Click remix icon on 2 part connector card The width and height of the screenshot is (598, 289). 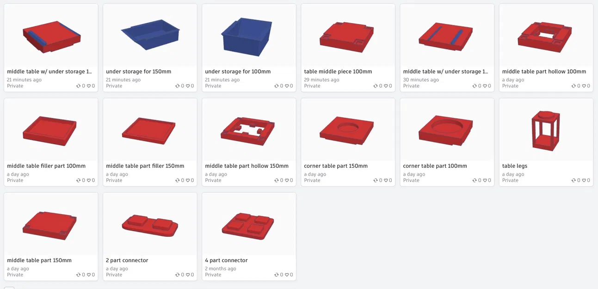[x=178, y=275]
